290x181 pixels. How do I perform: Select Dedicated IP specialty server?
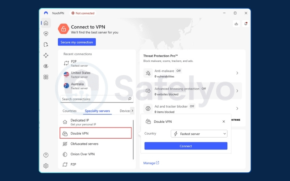point(96,122)
